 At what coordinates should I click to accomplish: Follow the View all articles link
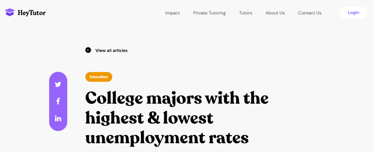(111, 50)
